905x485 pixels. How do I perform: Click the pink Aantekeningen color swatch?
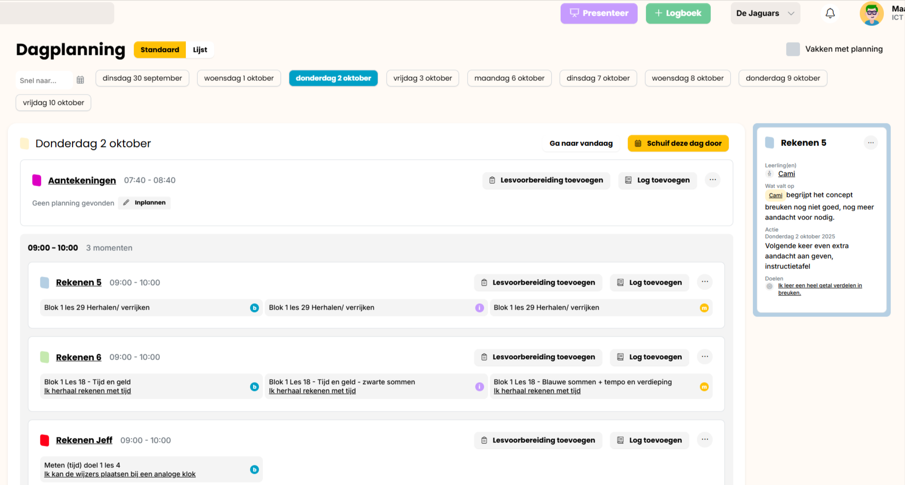coord(37,180)
